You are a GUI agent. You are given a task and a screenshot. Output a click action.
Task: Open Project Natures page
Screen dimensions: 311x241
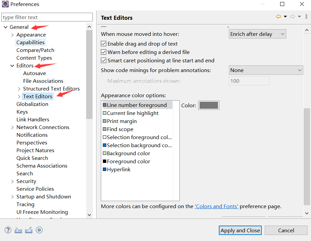[x=35, y=150]
